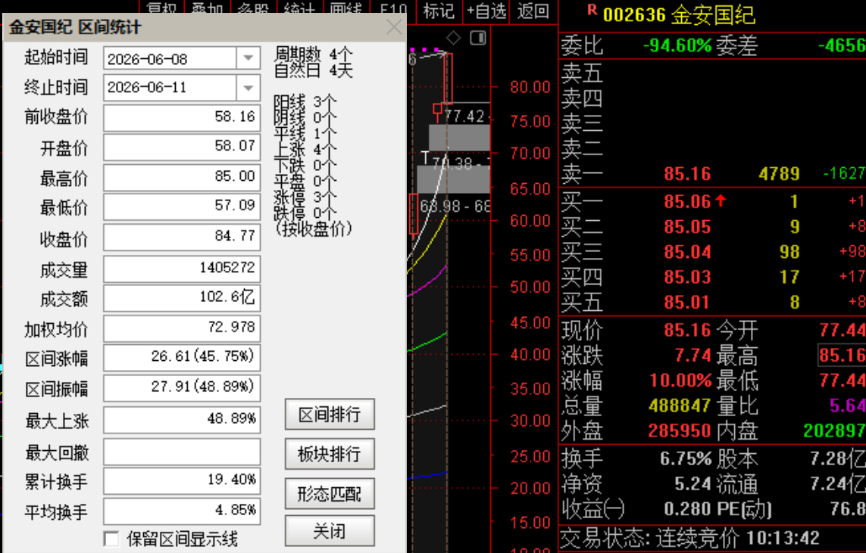Click the 卖一 ask price 85.16
Viewport: 866px width, 553px height.
687,174
